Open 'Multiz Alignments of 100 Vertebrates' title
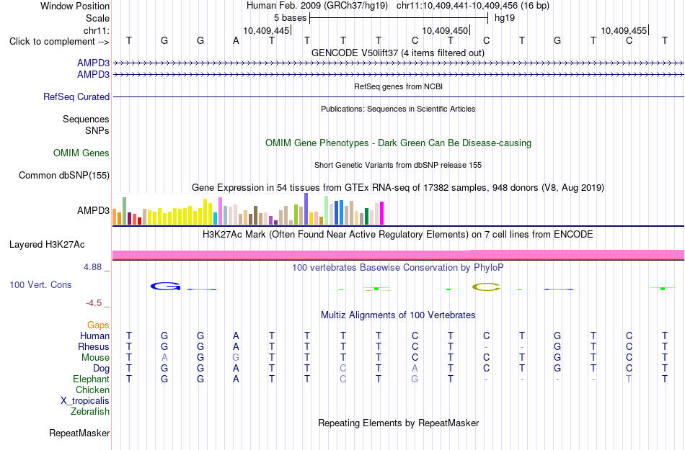This screenshot has width=685, height=450. pos(398,315)
